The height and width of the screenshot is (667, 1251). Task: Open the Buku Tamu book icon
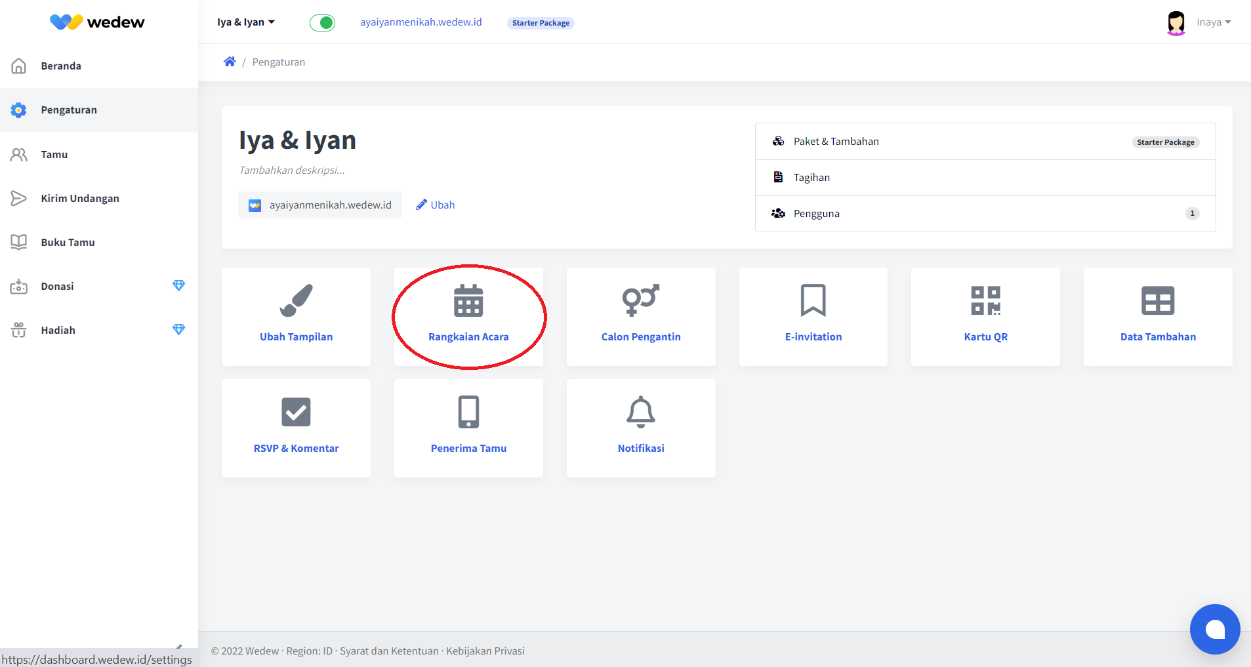pos(19,243)
